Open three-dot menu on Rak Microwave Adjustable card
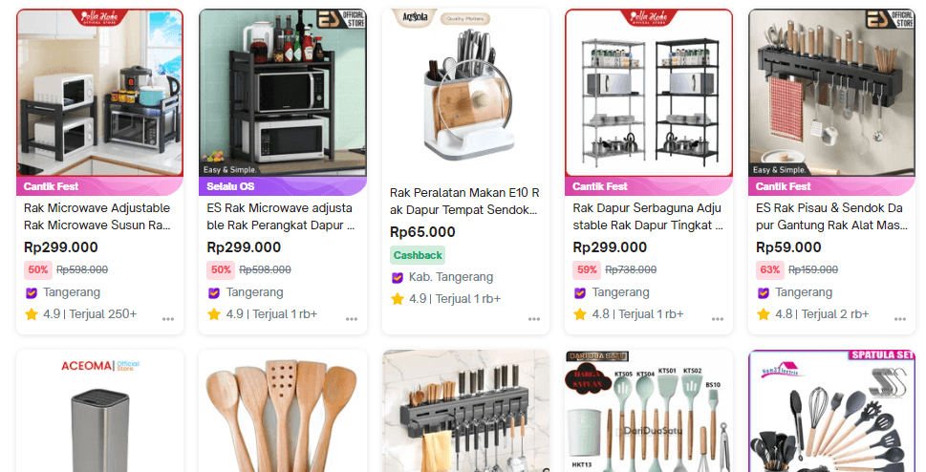The image size is (926, 472). click(x=168, y=319)
